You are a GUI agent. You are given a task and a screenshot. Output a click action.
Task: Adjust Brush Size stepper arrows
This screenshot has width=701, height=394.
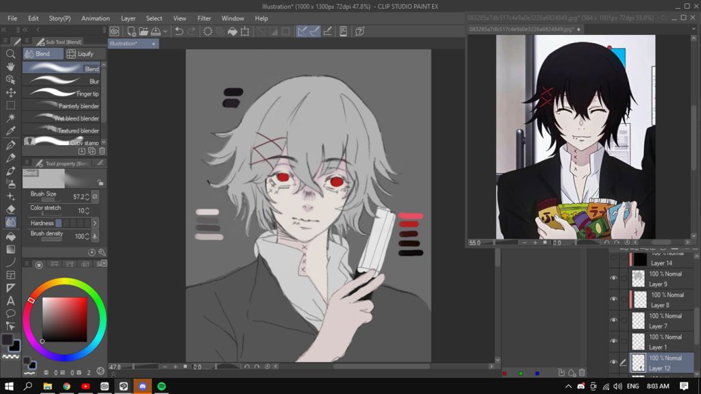pyautogui.click(x=87, y=196)
